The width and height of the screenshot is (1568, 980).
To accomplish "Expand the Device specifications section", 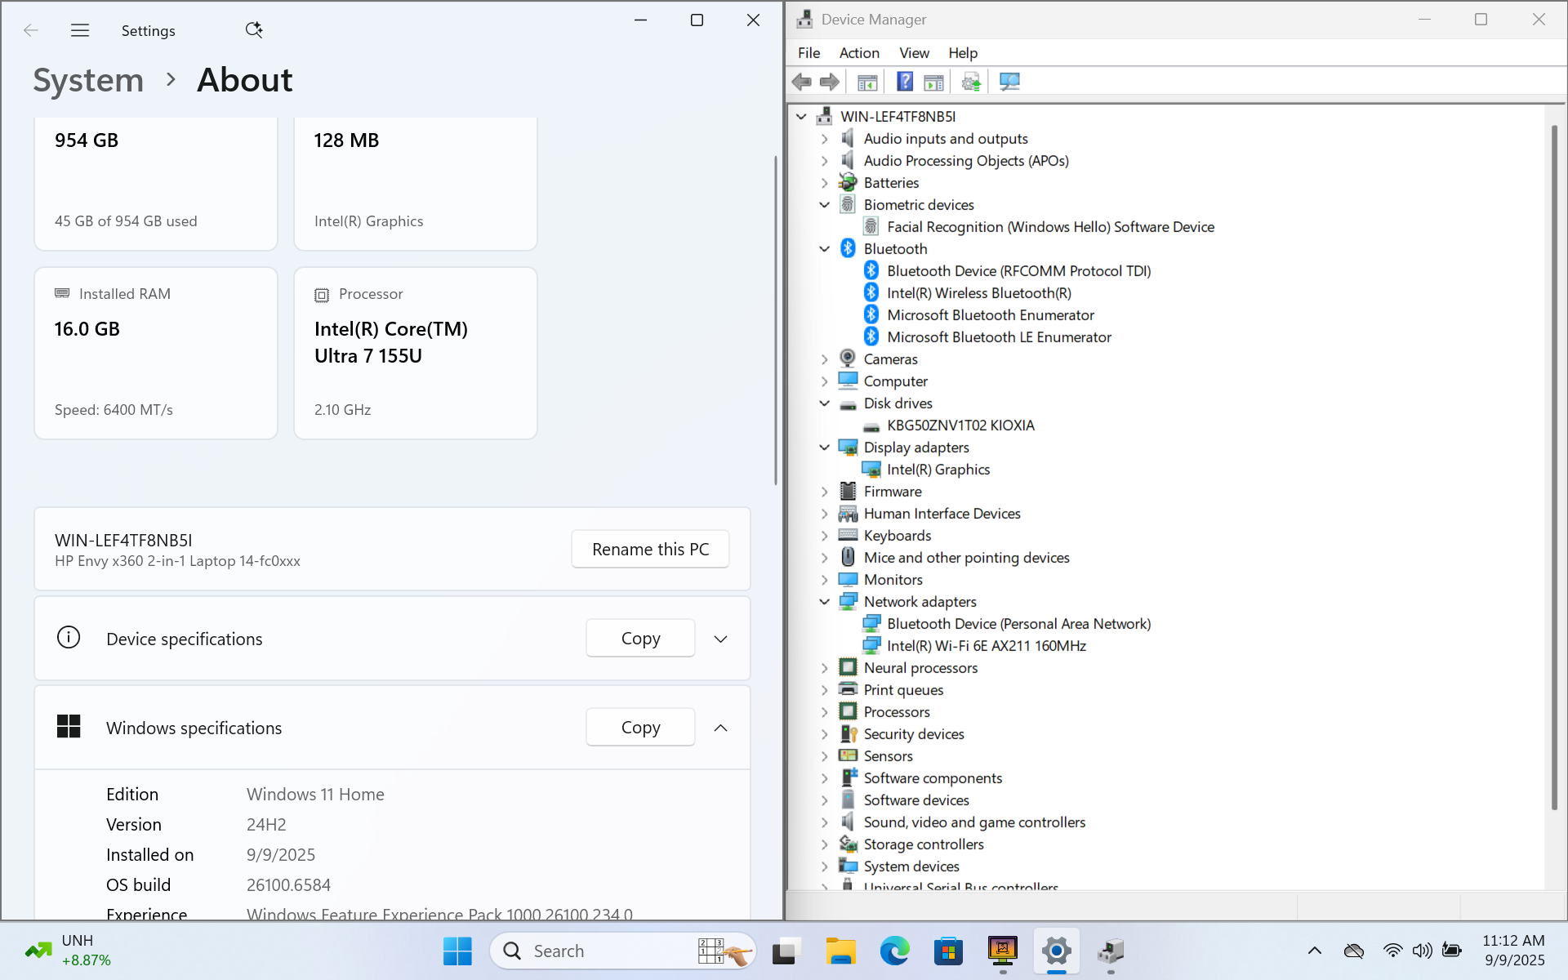I will (720, 639).
